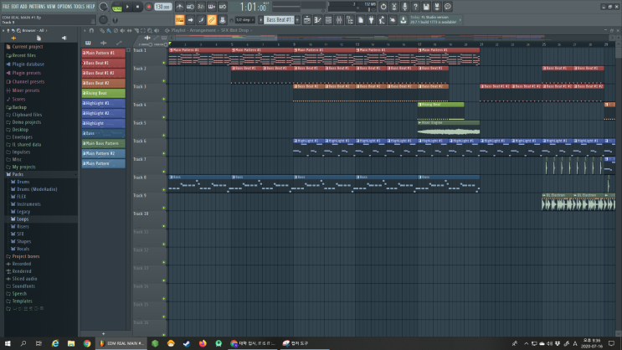Open the chat bubble icon
Viewport: 622px width, 350px height.
[448, 7]
